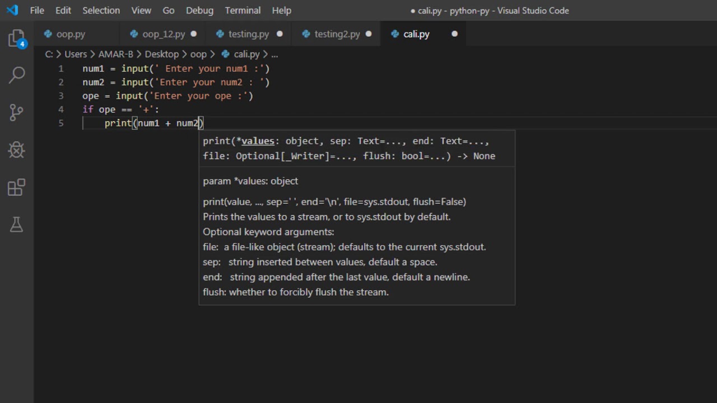Click unsaved dot on testing2.py tab
Viewport: 717px width, 403px height.
369,34
